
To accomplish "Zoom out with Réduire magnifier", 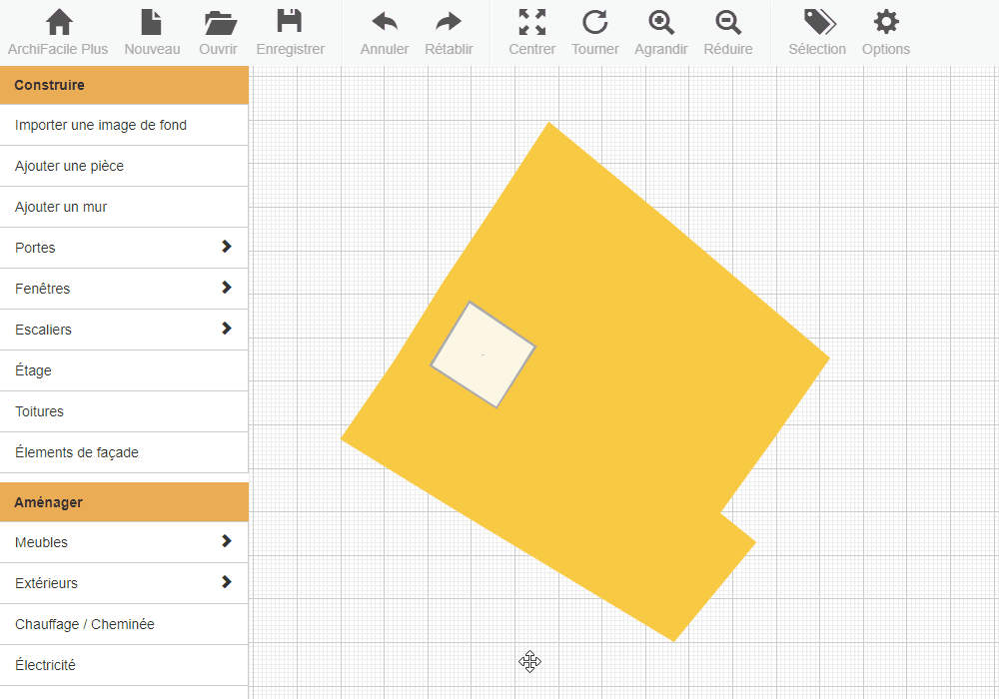I will coord(728,23).
